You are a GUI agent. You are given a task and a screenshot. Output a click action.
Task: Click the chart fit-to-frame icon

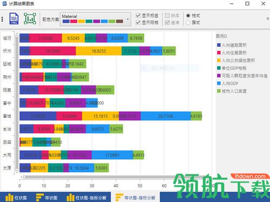point(30,18)
